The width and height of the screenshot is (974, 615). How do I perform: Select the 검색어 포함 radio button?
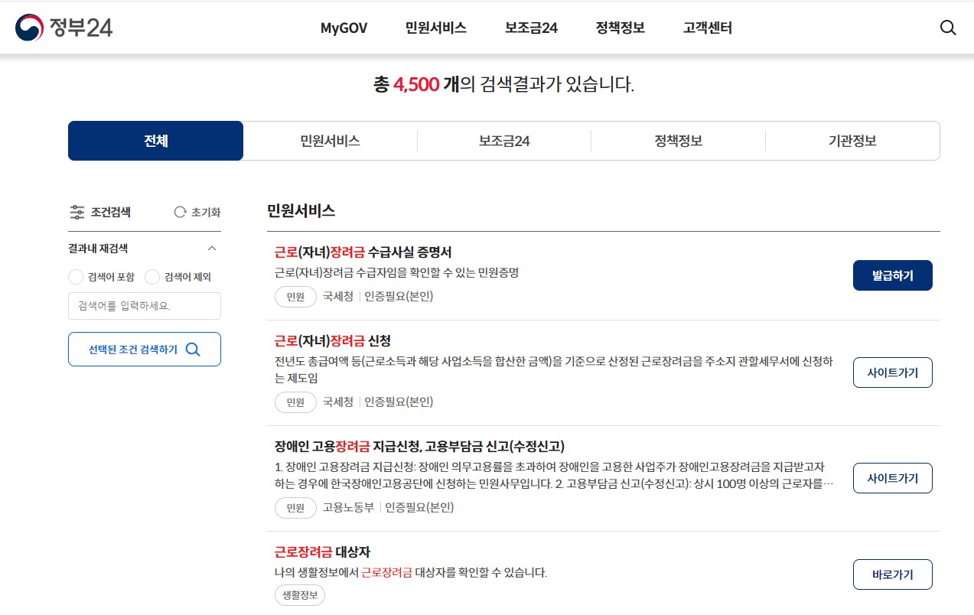pyautogui.click(x=76, y=277)
